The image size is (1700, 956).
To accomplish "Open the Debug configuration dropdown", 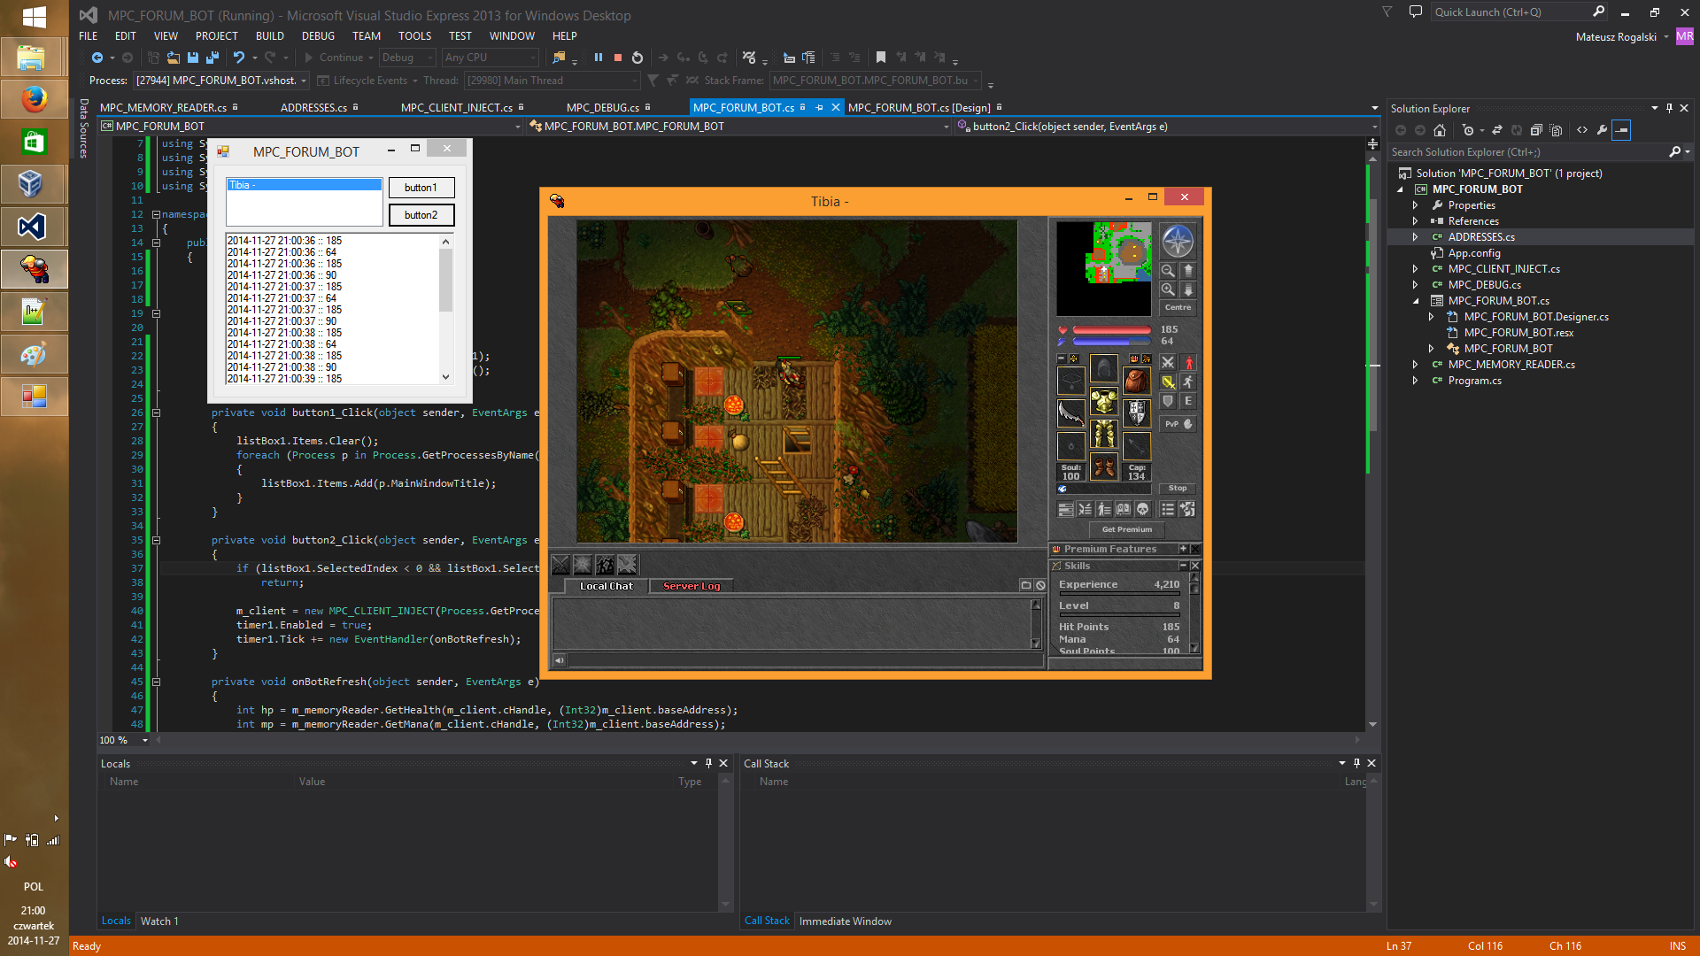I will [407, 58].
